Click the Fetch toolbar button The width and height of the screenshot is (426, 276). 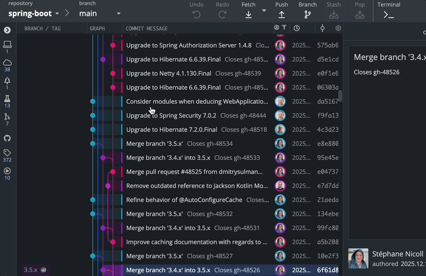point(248,11)
